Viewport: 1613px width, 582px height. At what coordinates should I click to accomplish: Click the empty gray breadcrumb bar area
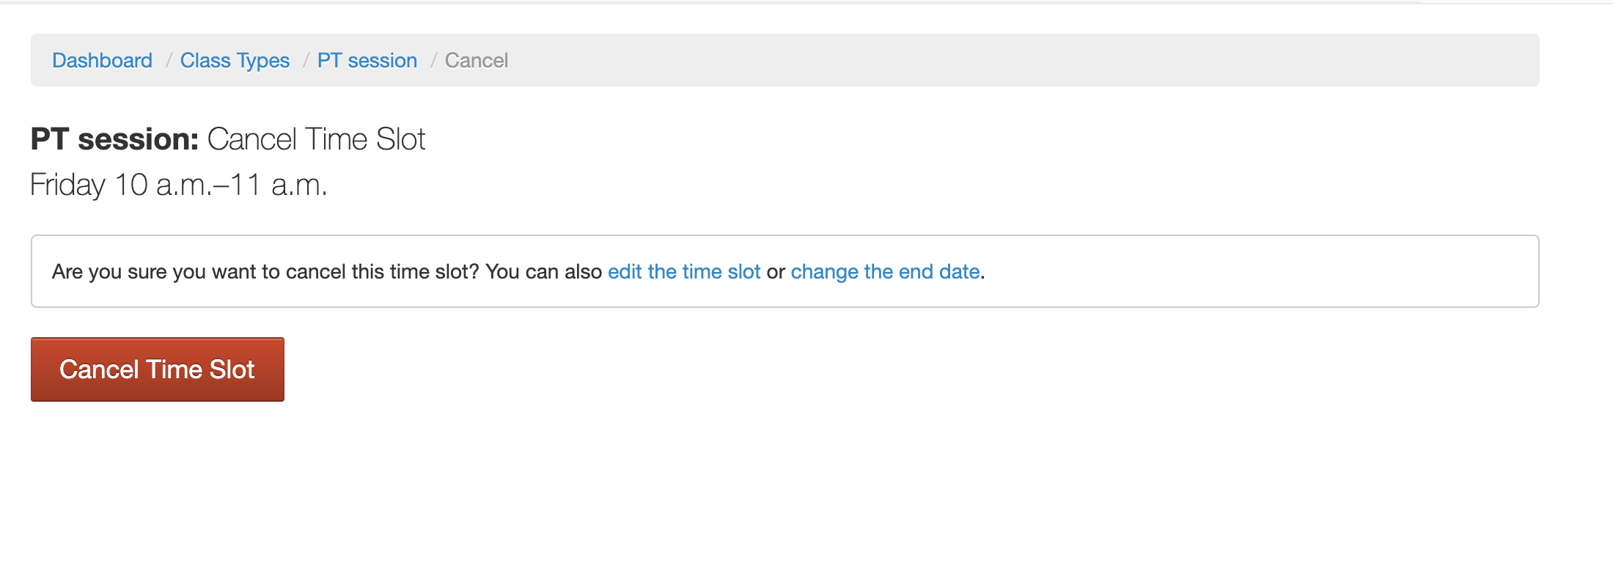1026,60
